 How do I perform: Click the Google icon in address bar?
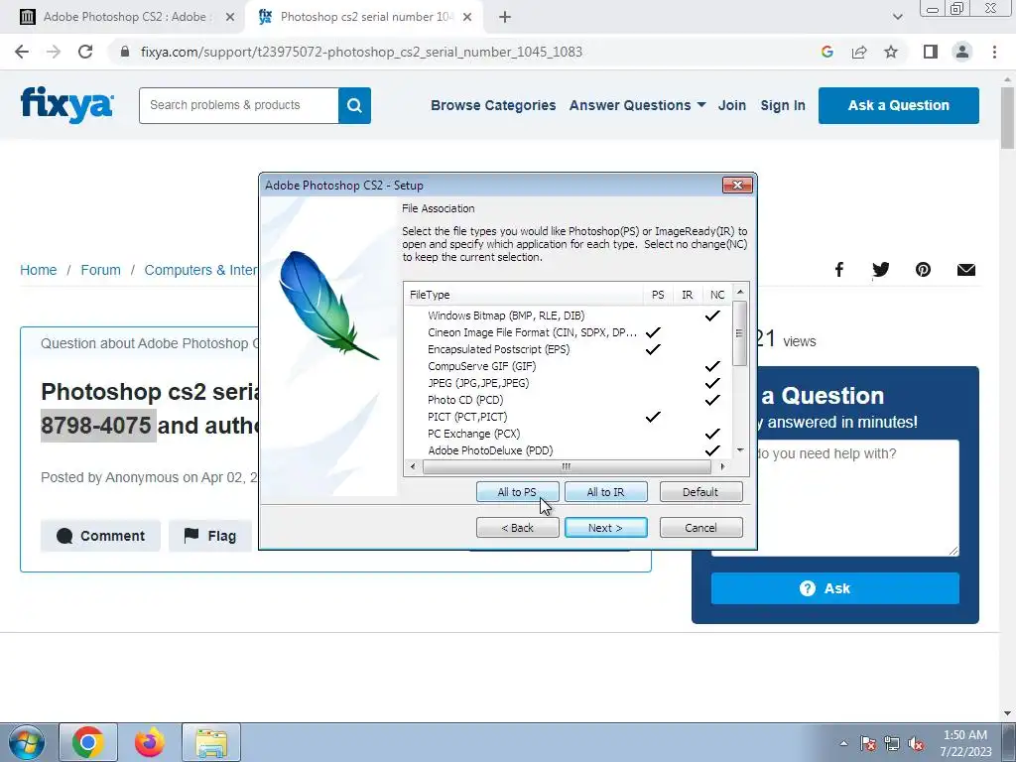[x=826, y=52]
